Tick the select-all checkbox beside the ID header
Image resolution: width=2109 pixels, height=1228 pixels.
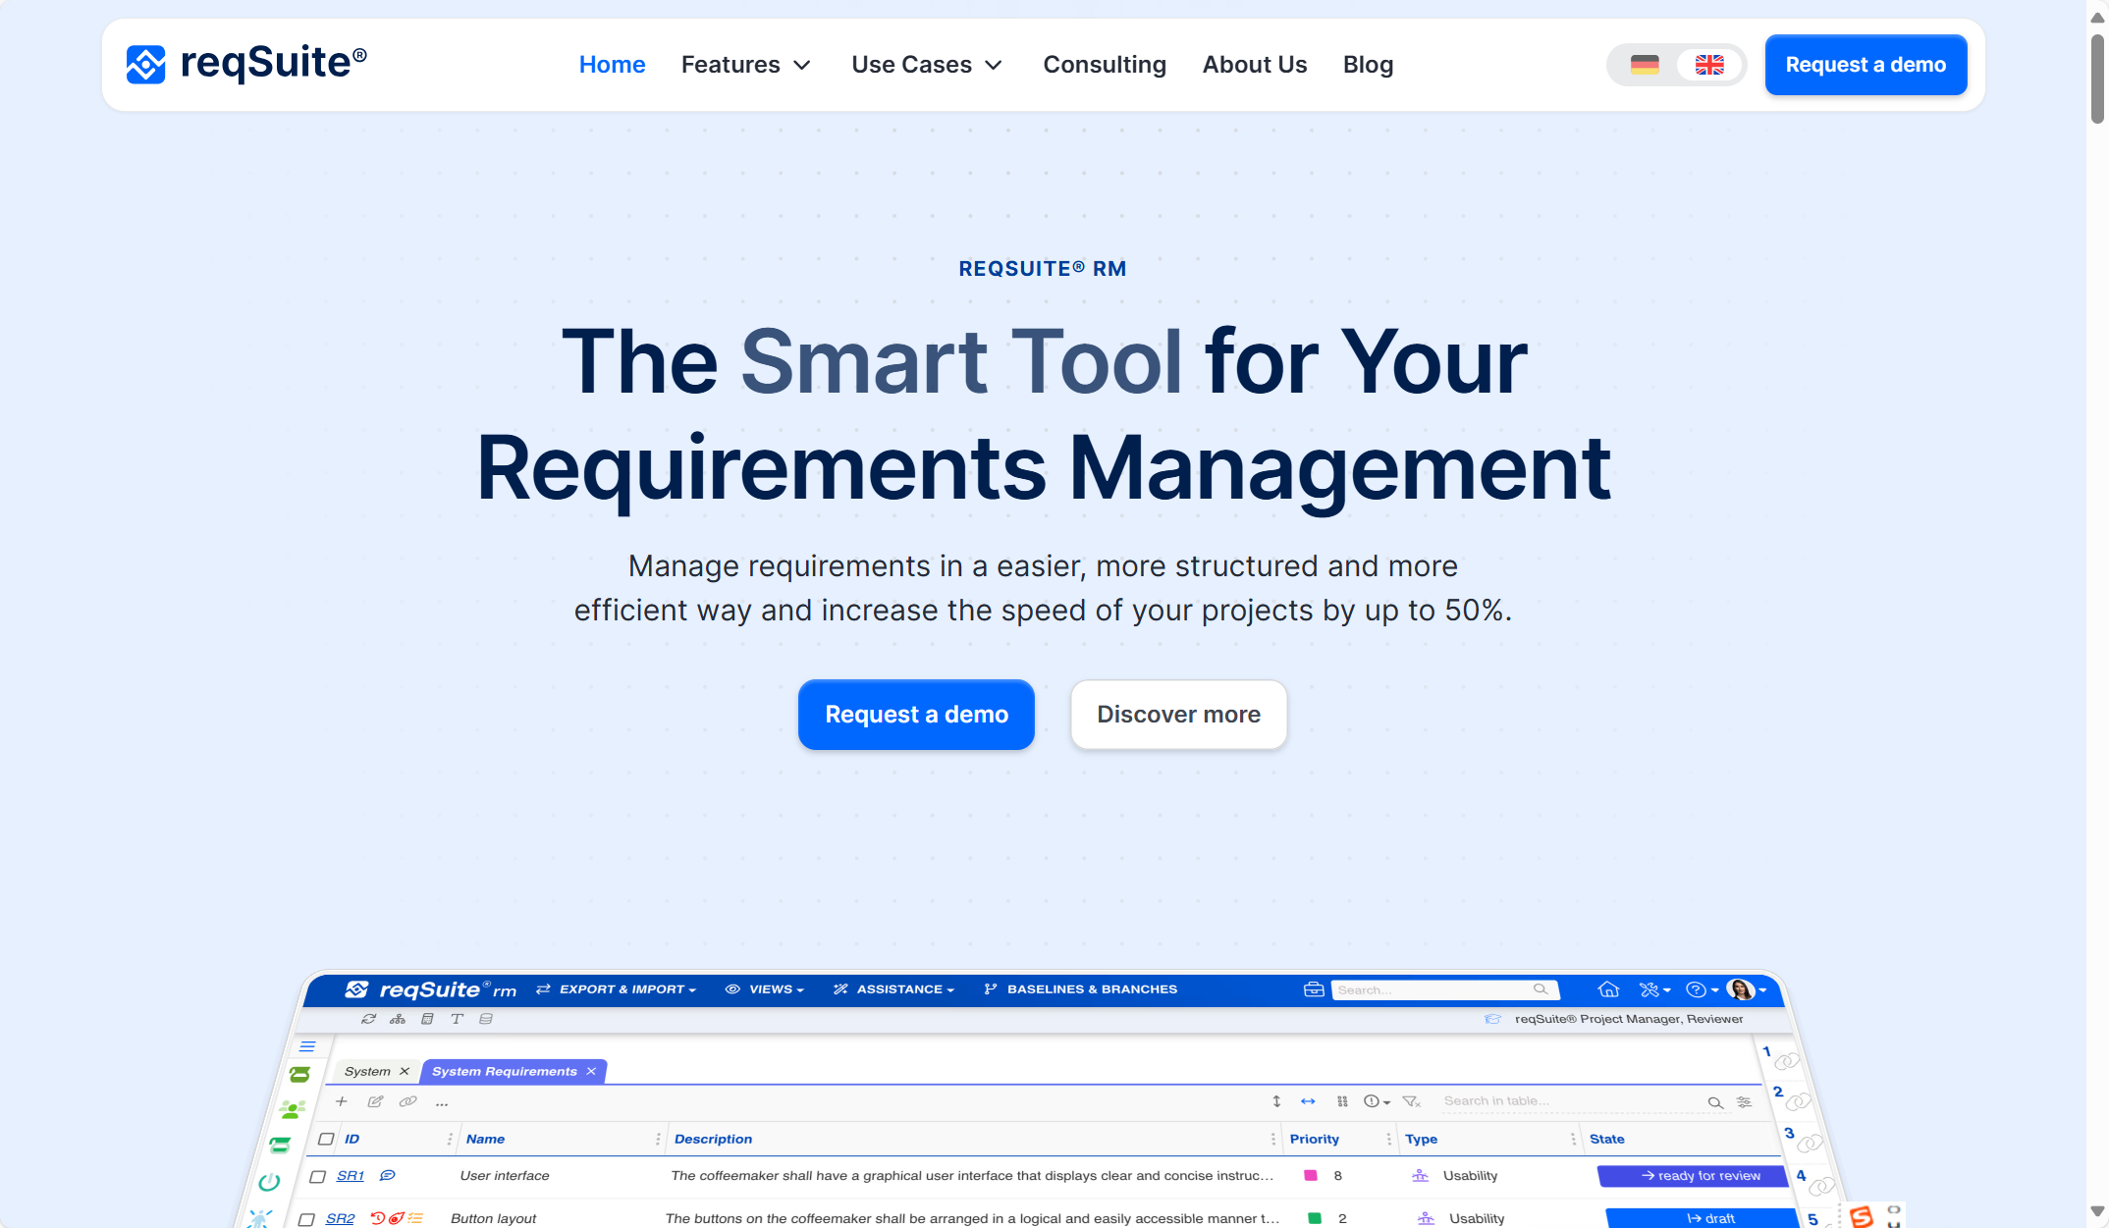(x=326, y=1139)
